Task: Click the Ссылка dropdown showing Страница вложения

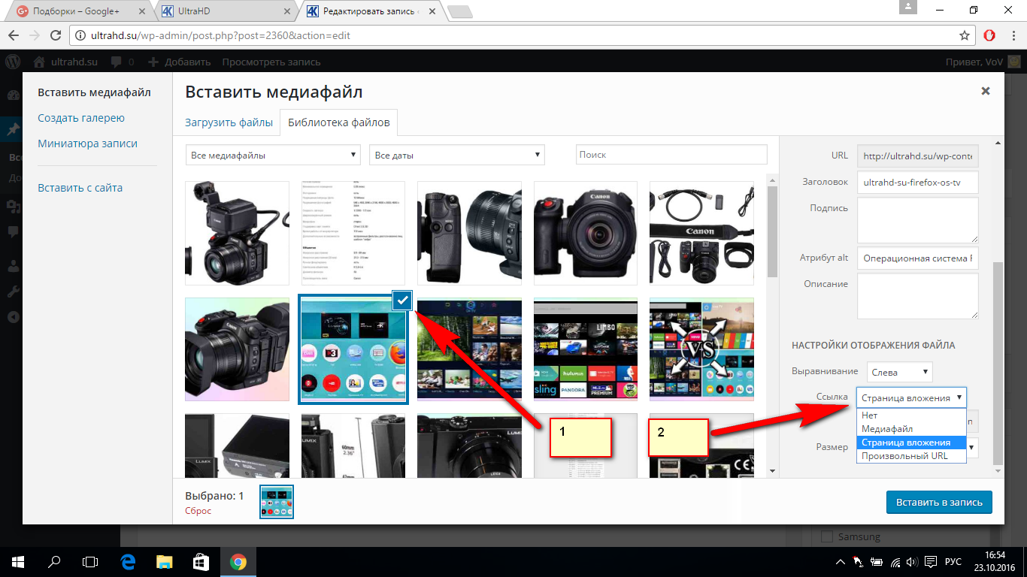Action: [x=911, y=397]
